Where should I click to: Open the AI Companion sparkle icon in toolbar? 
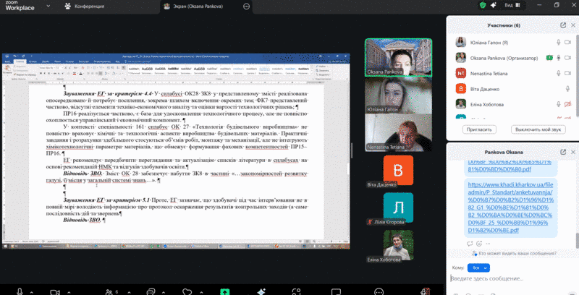tap(261, 291)
